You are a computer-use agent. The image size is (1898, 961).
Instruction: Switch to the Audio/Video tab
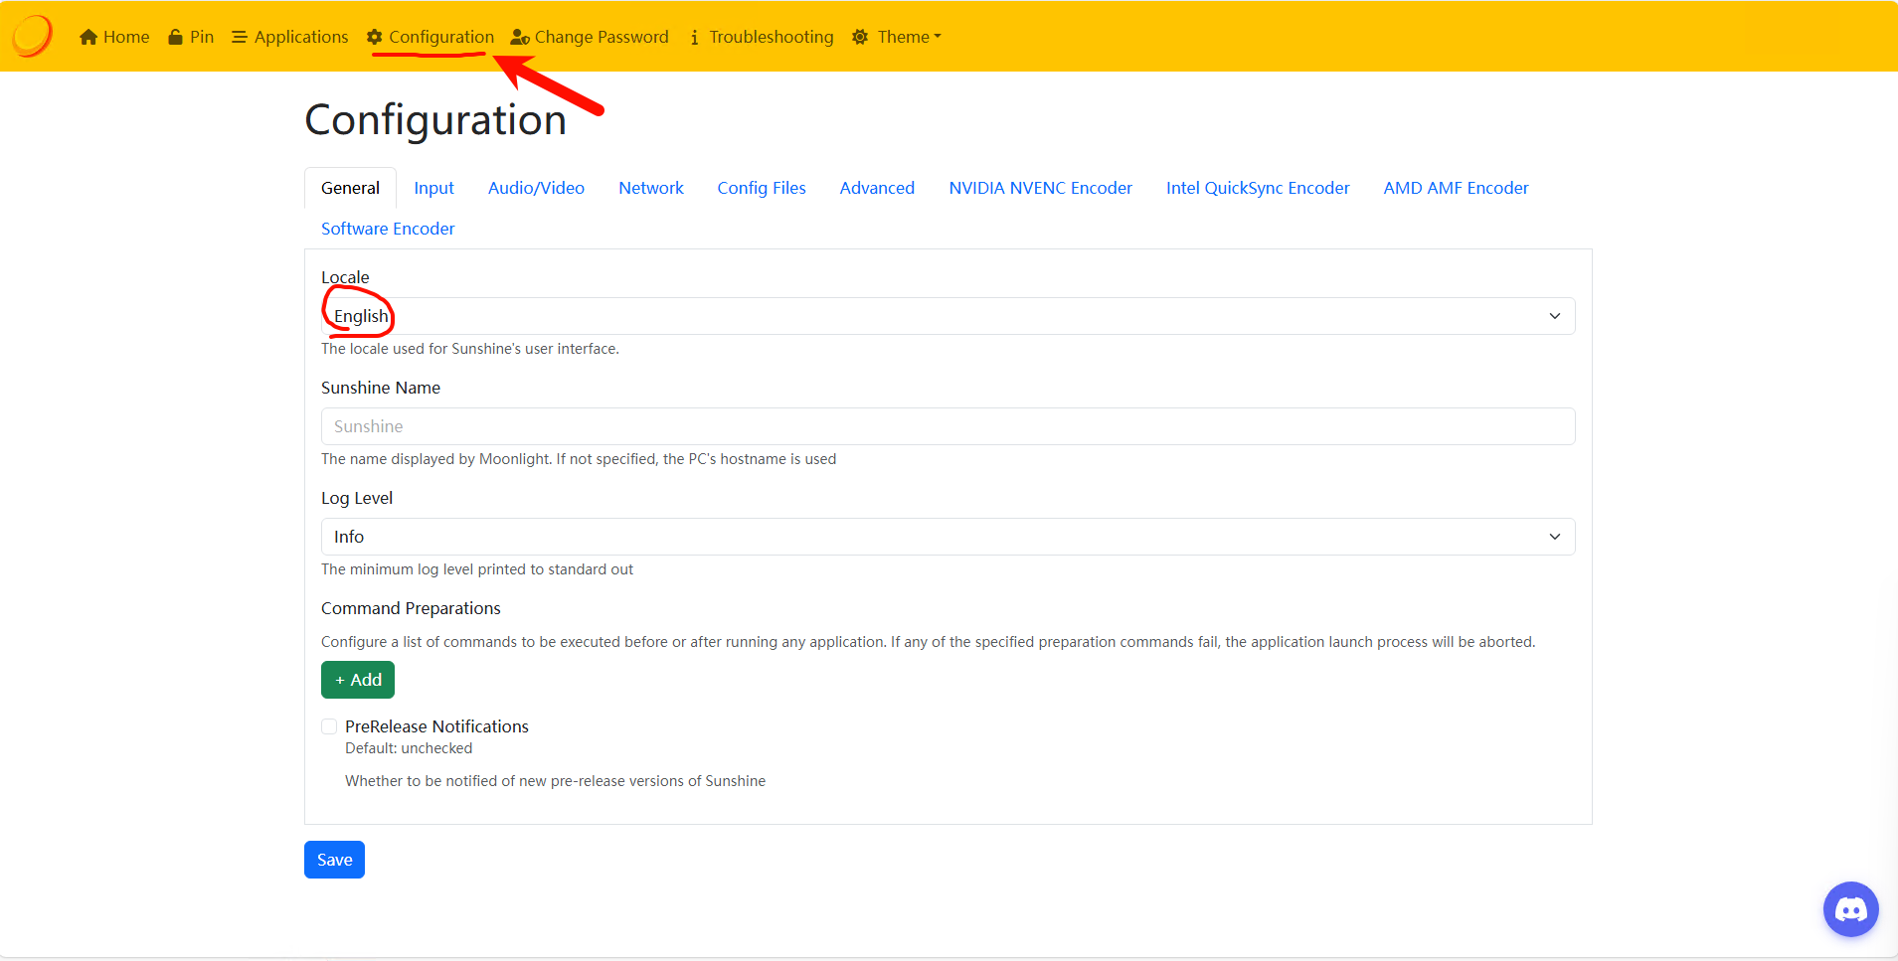pyautogui.click(x=536, y=188)
